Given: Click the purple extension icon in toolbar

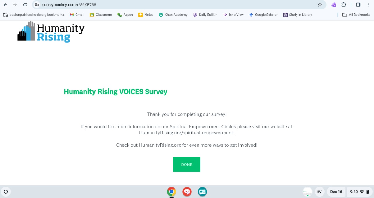Looking at the screenshot, I should pos(334,5).
